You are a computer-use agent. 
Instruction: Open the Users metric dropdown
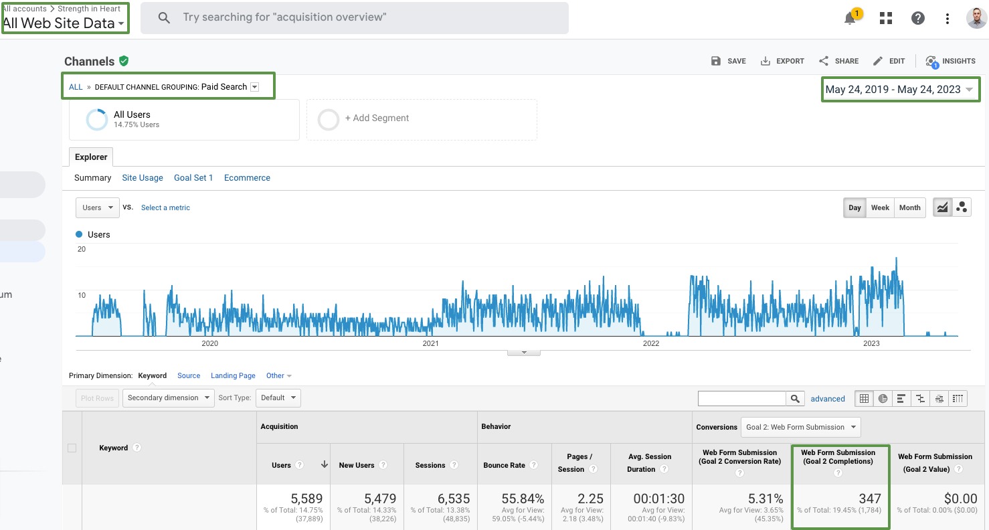(98, 207)
